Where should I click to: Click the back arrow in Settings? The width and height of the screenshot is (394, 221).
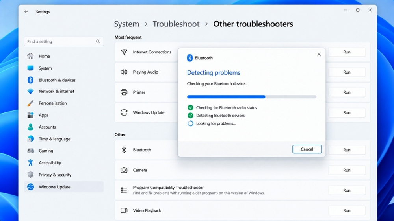[x=26, y=12]
